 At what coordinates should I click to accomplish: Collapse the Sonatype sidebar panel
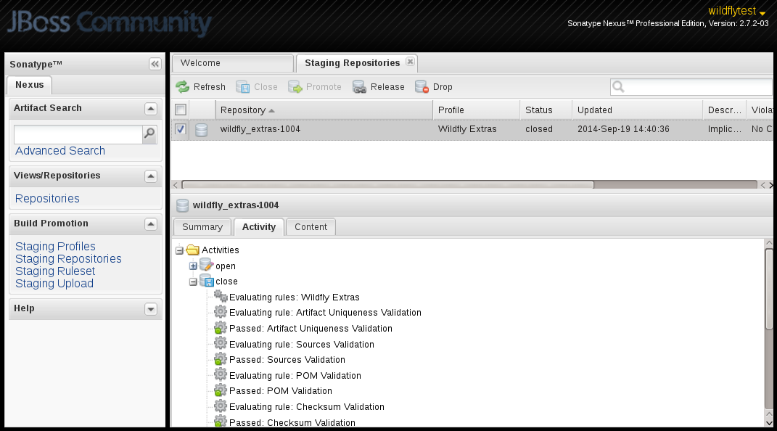point(155,64)
